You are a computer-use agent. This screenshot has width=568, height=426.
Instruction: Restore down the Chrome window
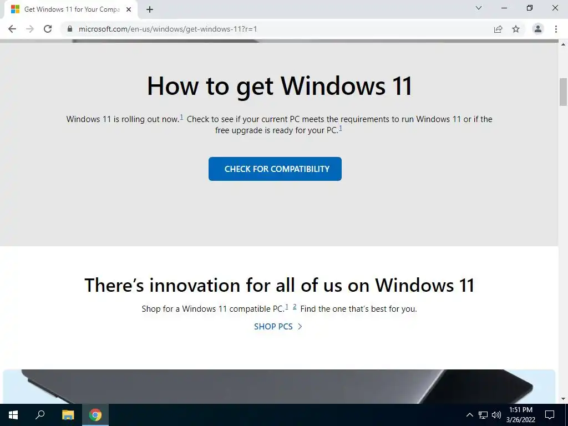pos(530,8)
